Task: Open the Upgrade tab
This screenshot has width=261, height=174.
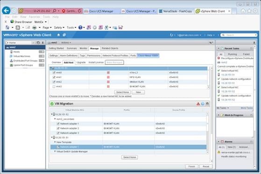Action: 81,62
